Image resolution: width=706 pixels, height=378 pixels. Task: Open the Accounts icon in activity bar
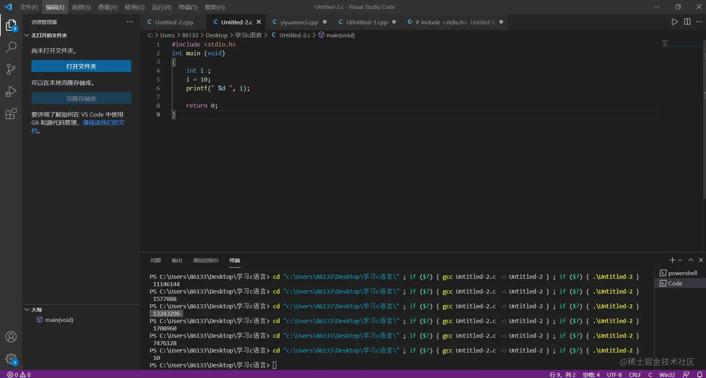[11, 337]
